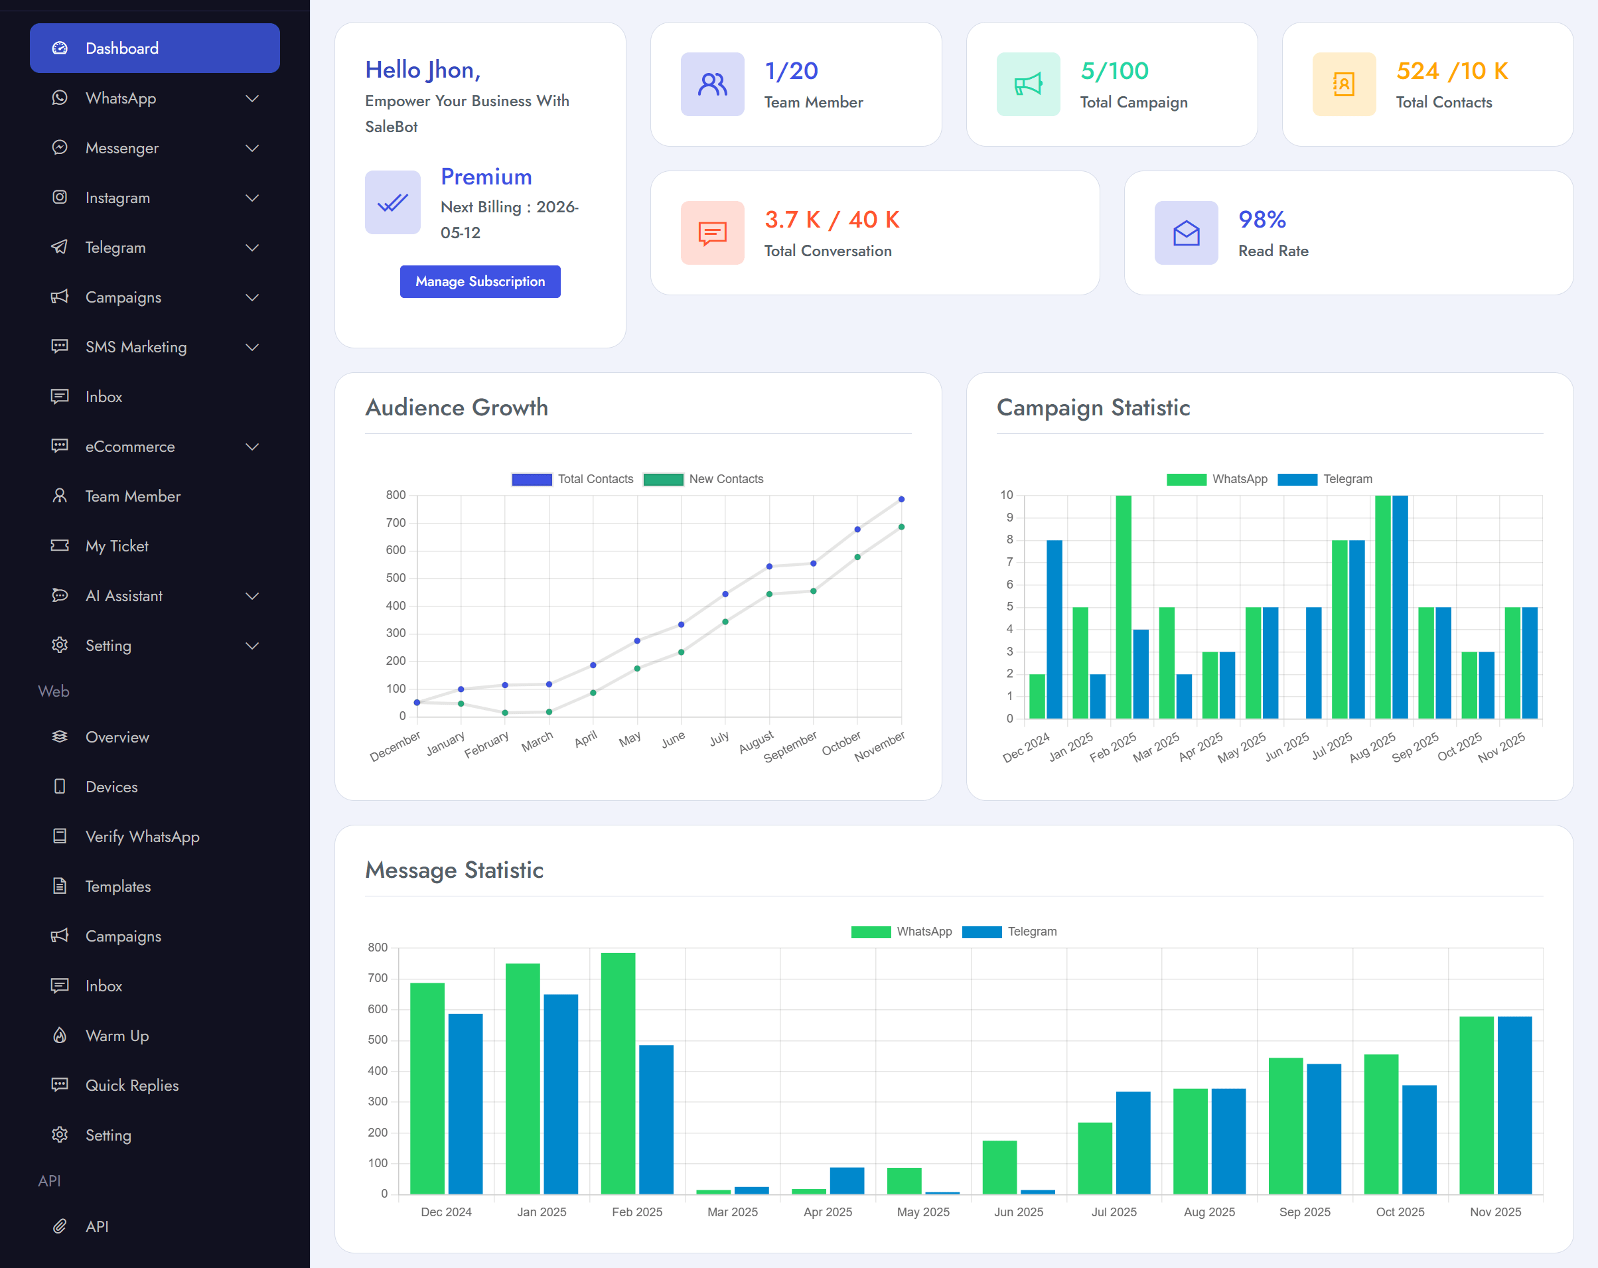Expand the top Setting menu chevron
This screenshot has width=1598, height=1268.
(252, 646)
